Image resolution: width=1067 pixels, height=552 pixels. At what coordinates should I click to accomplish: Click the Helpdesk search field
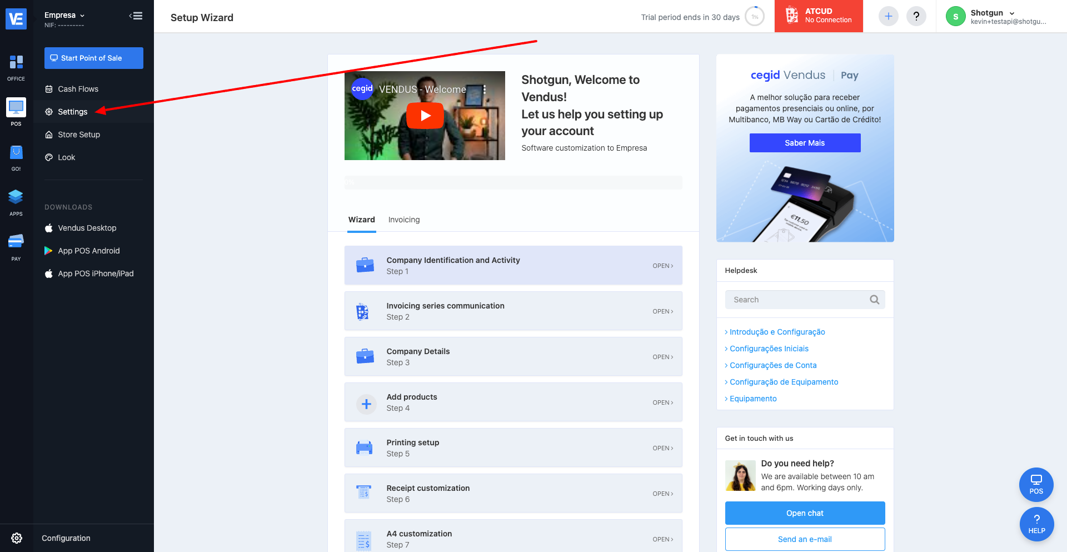pyautogui.click(x=805, y=300)
